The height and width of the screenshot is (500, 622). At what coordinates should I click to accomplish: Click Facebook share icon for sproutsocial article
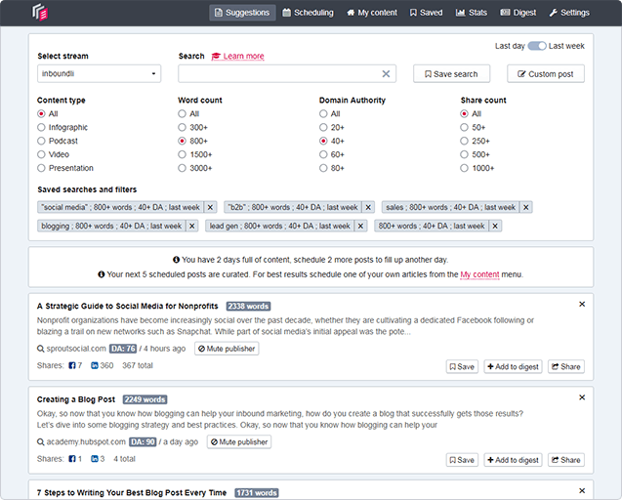(72, 365)
